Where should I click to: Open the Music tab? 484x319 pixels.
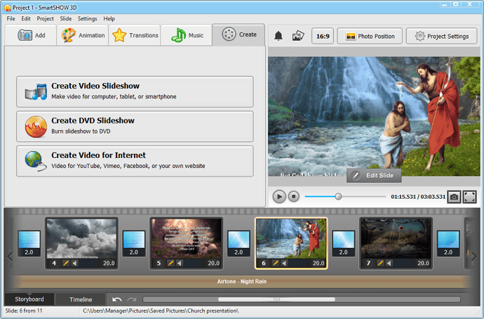(187, 35)
